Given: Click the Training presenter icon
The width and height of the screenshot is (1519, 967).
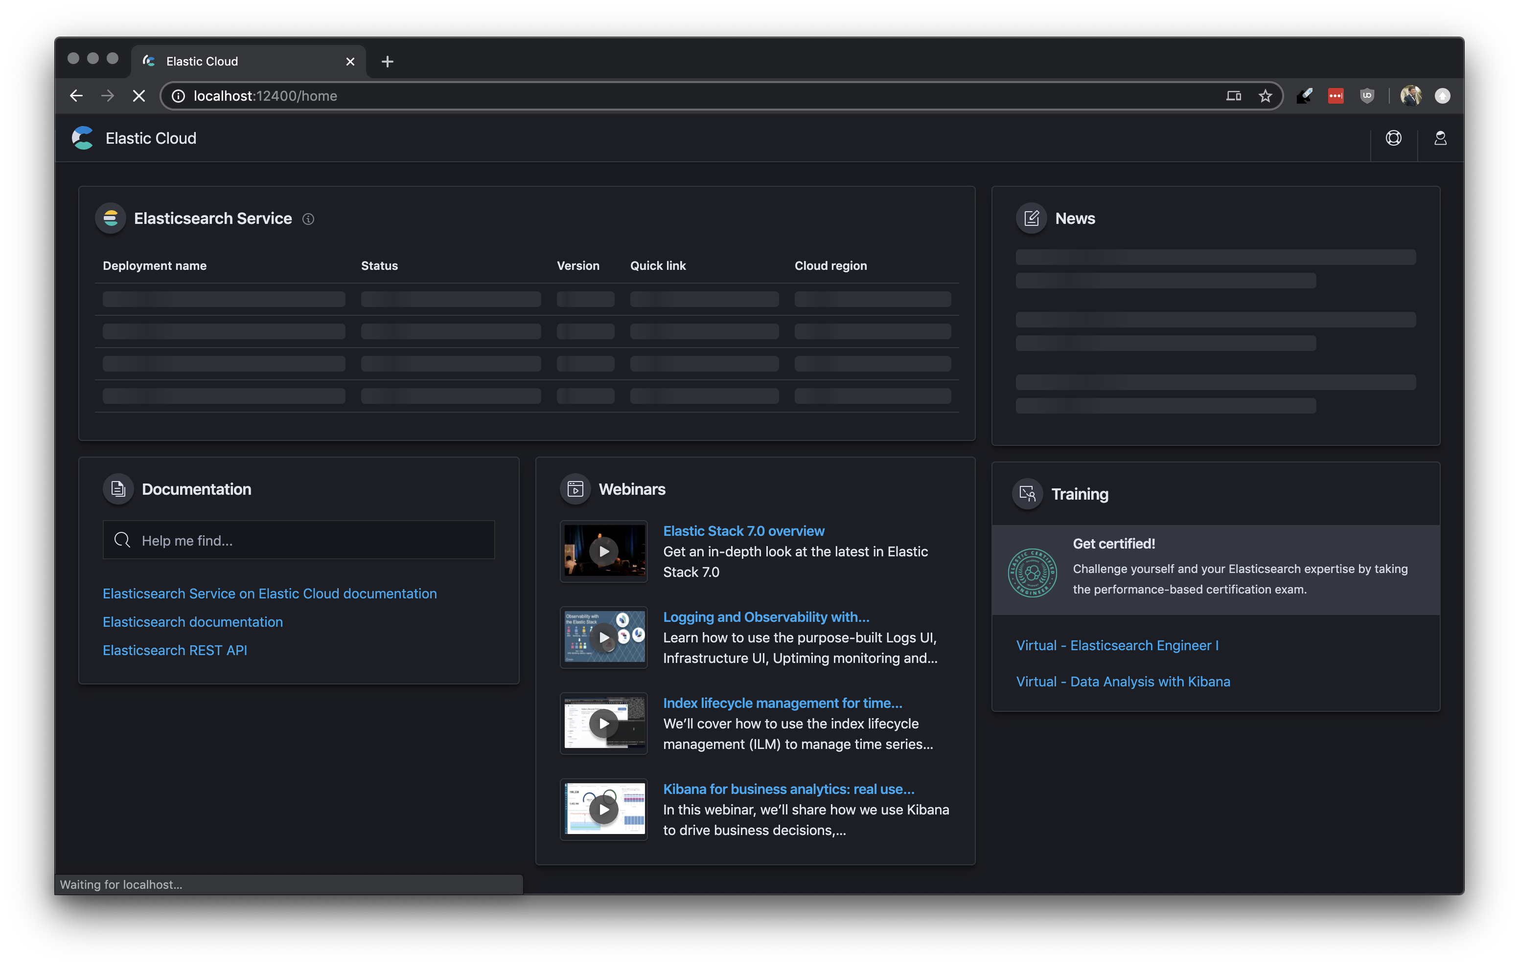Looking at the screenshot, I should click(x=1028, y=494).
